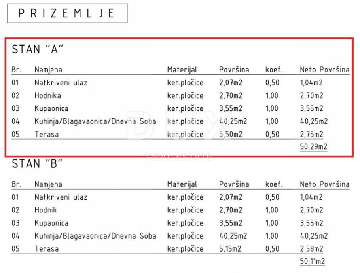Select the Hodnika row label in Stan A
The height and width of the screenshot is (273, 360).
(48, 96)
